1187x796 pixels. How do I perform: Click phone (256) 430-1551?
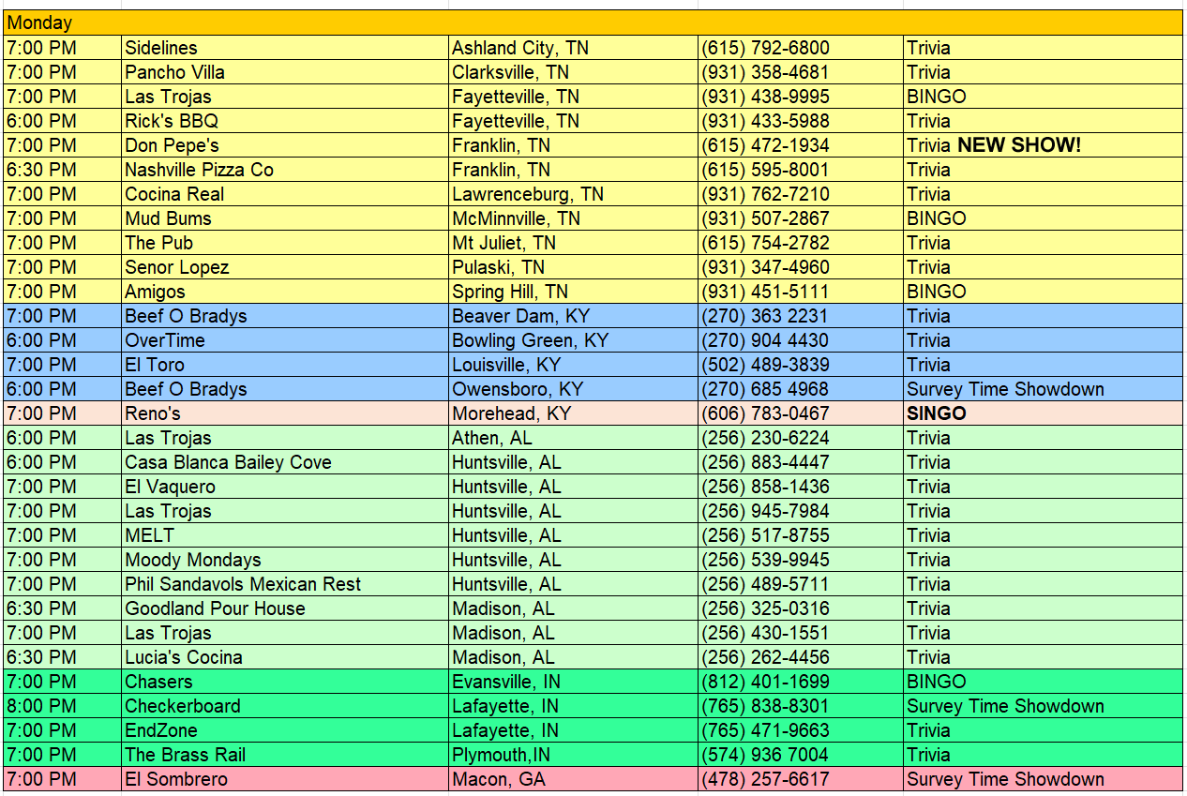pyautogui.click(x=801, y=633)
